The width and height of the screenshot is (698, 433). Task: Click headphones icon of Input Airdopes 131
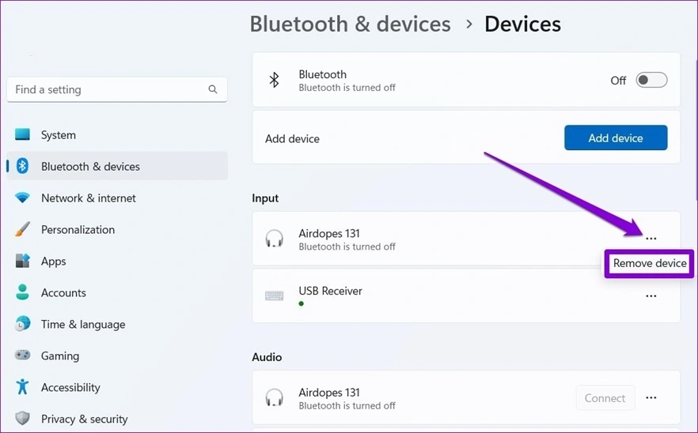pyautogui.click(x=274, y=239)
